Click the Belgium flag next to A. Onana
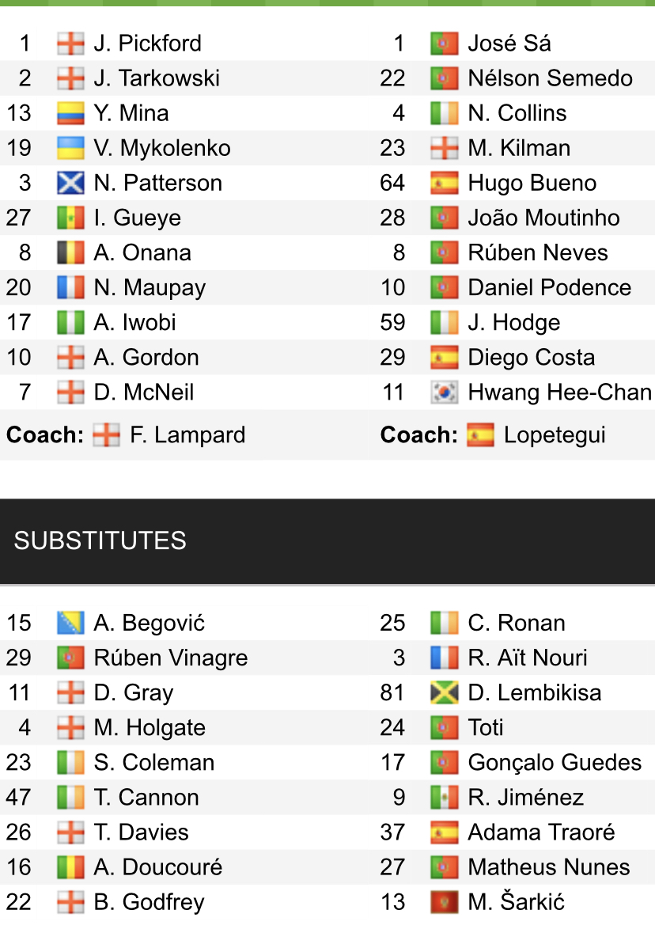 70,252
